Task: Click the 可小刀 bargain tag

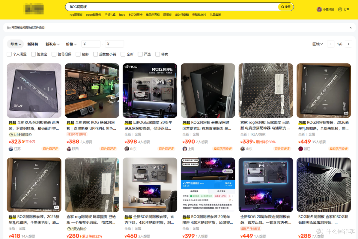Action: click(29, 142)
